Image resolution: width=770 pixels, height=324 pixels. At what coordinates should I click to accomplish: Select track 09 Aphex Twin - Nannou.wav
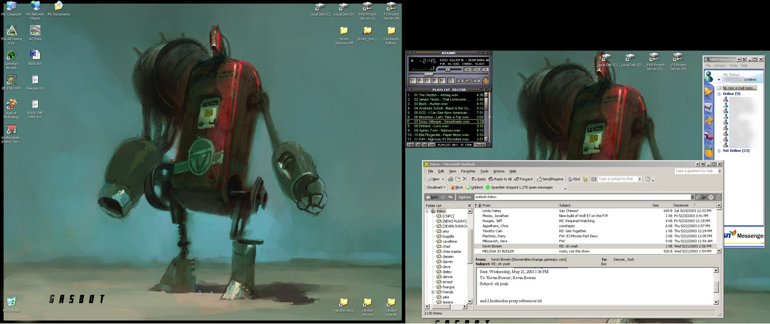(x=445, y=130)
